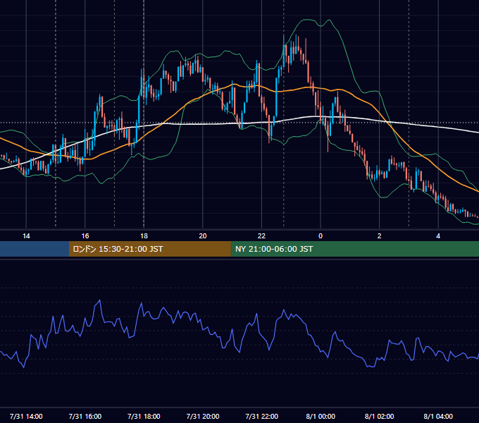The image size is (479, 423).
Task: Click the blue session bar before ロンドン
Action: tap(35, 249)
